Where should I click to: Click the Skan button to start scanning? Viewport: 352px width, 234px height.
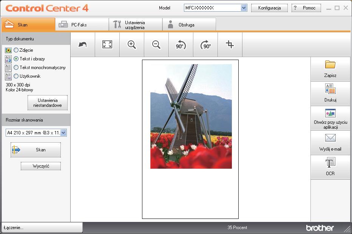click(36, 149)
